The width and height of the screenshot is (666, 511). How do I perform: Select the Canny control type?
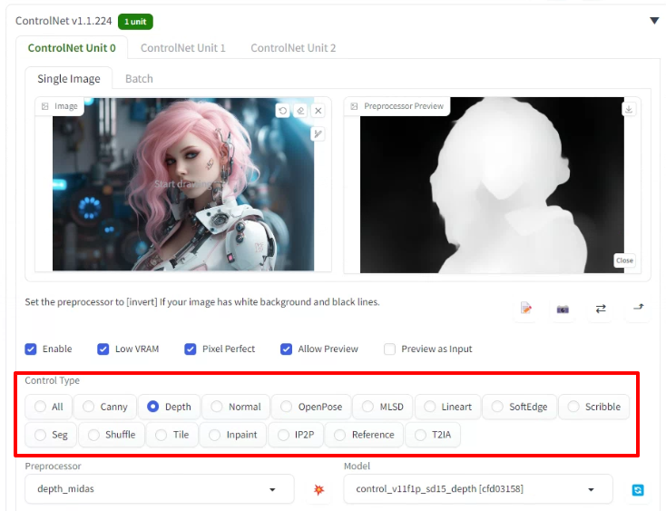[105, 407]
